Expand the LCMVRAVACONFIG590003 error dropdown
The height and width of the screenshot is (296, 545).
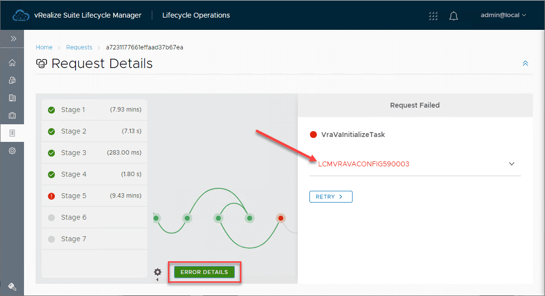[x=511, y=164]
